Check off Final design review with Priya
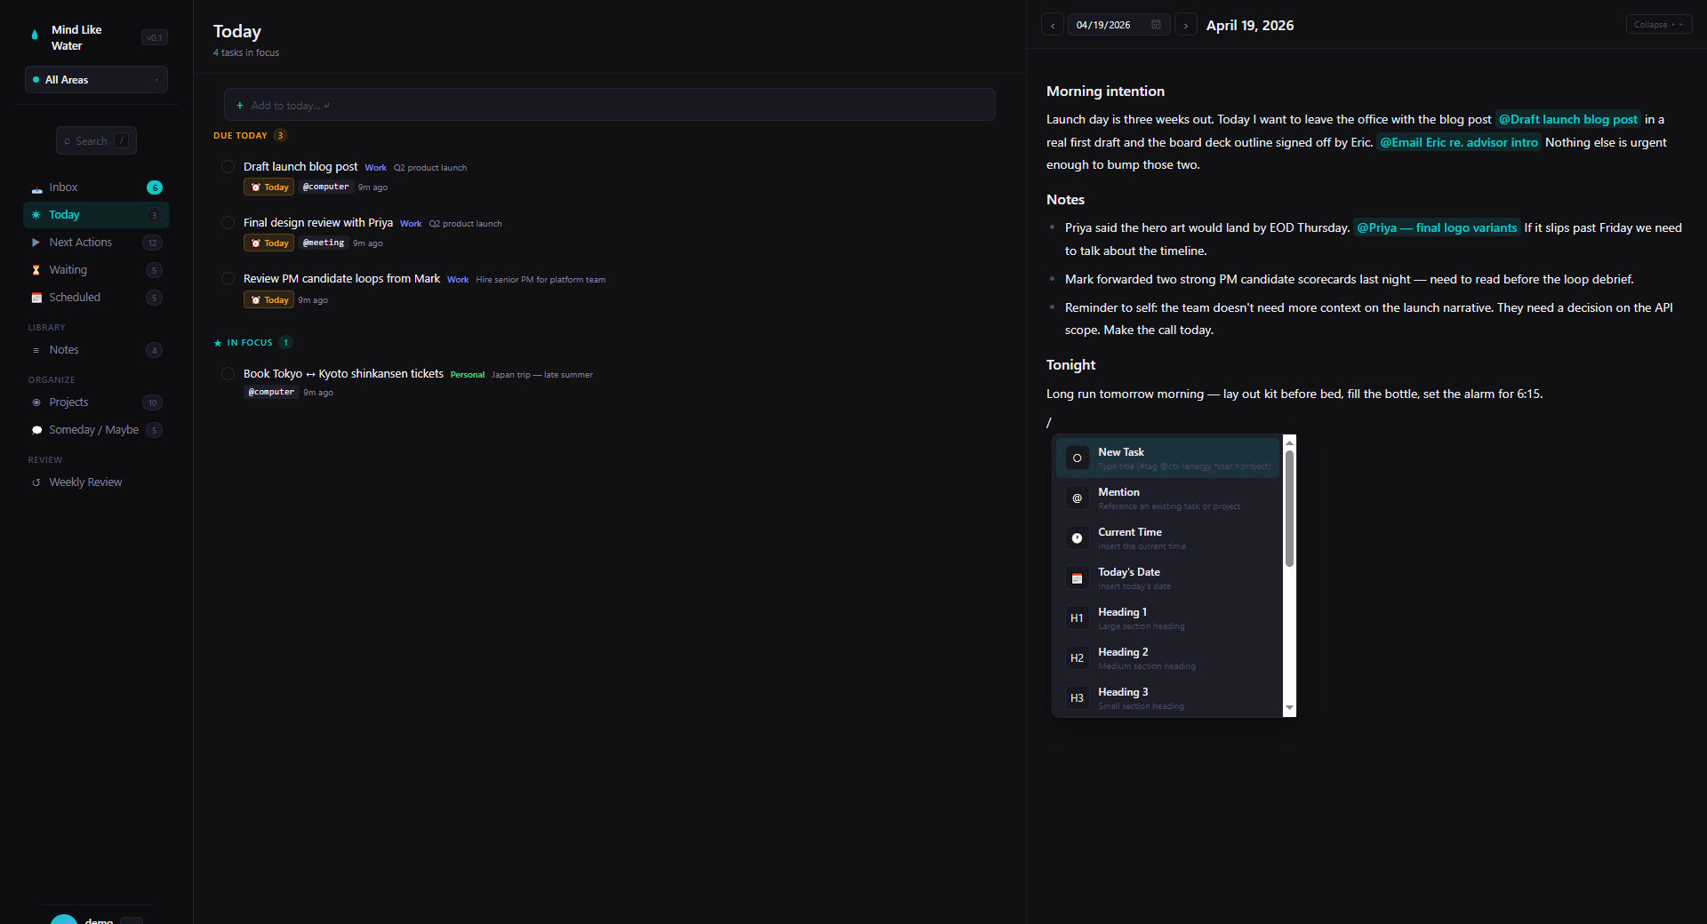 pos(228,223)
